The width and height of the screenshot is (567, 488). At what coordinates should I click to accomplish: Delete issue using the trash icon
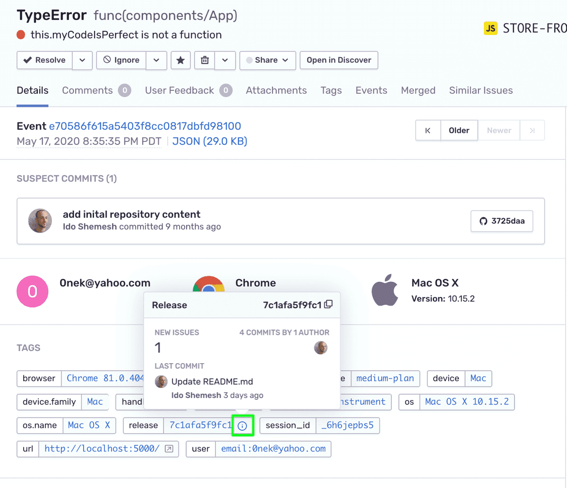click(205, 60)
